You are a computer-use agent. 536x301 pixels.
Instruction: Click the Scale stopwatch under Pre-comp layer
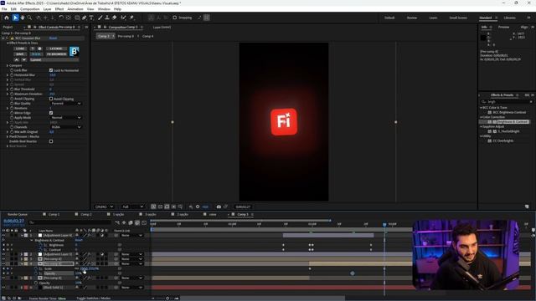(x=36, y=268)
